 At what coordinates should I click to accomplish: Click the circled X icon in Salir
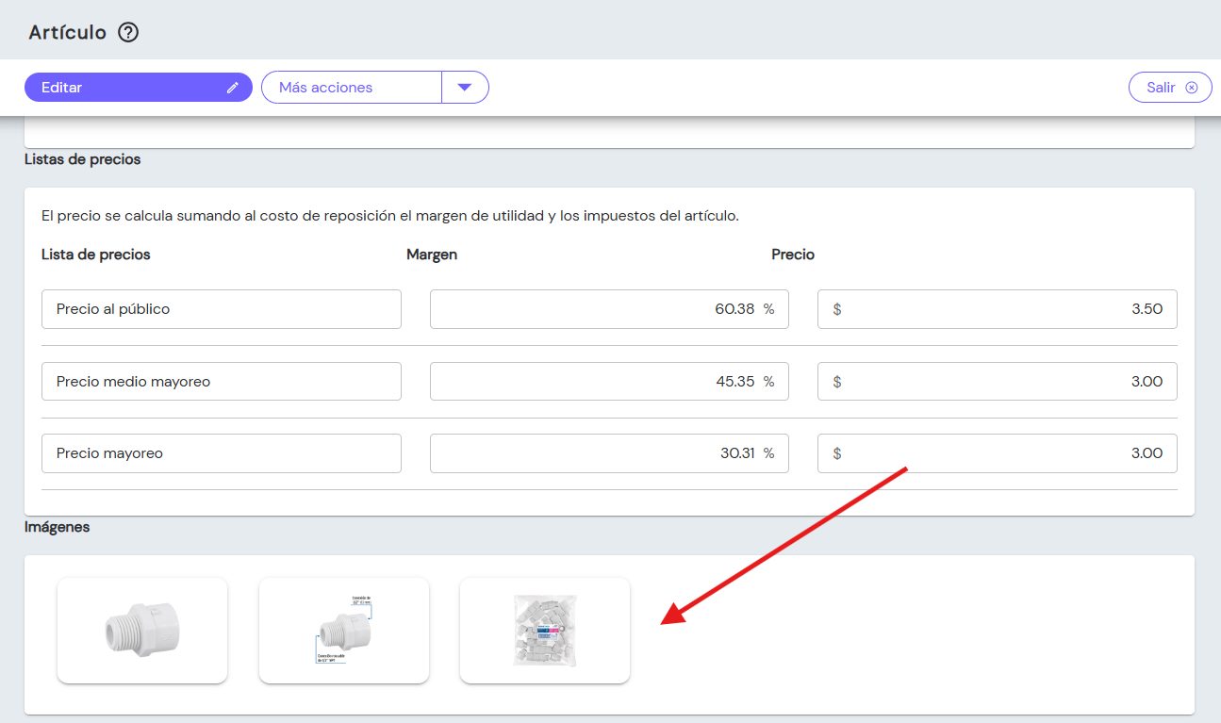click(x=1192, y=88)
